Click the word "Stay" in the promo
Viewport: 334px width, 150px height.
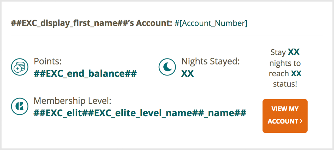278,52
